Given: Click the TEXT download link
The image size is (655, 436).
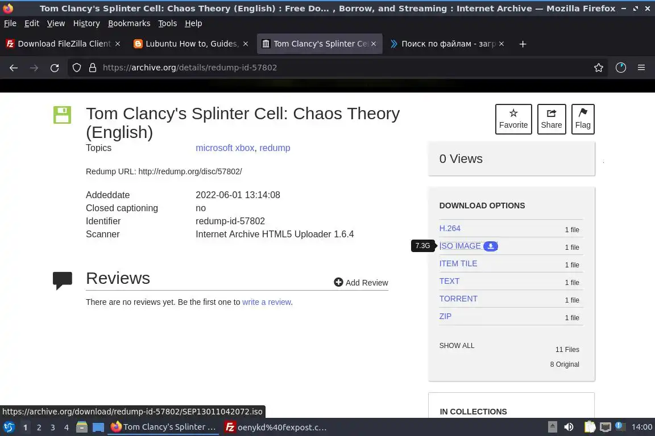Looking at the screenshot, I should [449, 281].
